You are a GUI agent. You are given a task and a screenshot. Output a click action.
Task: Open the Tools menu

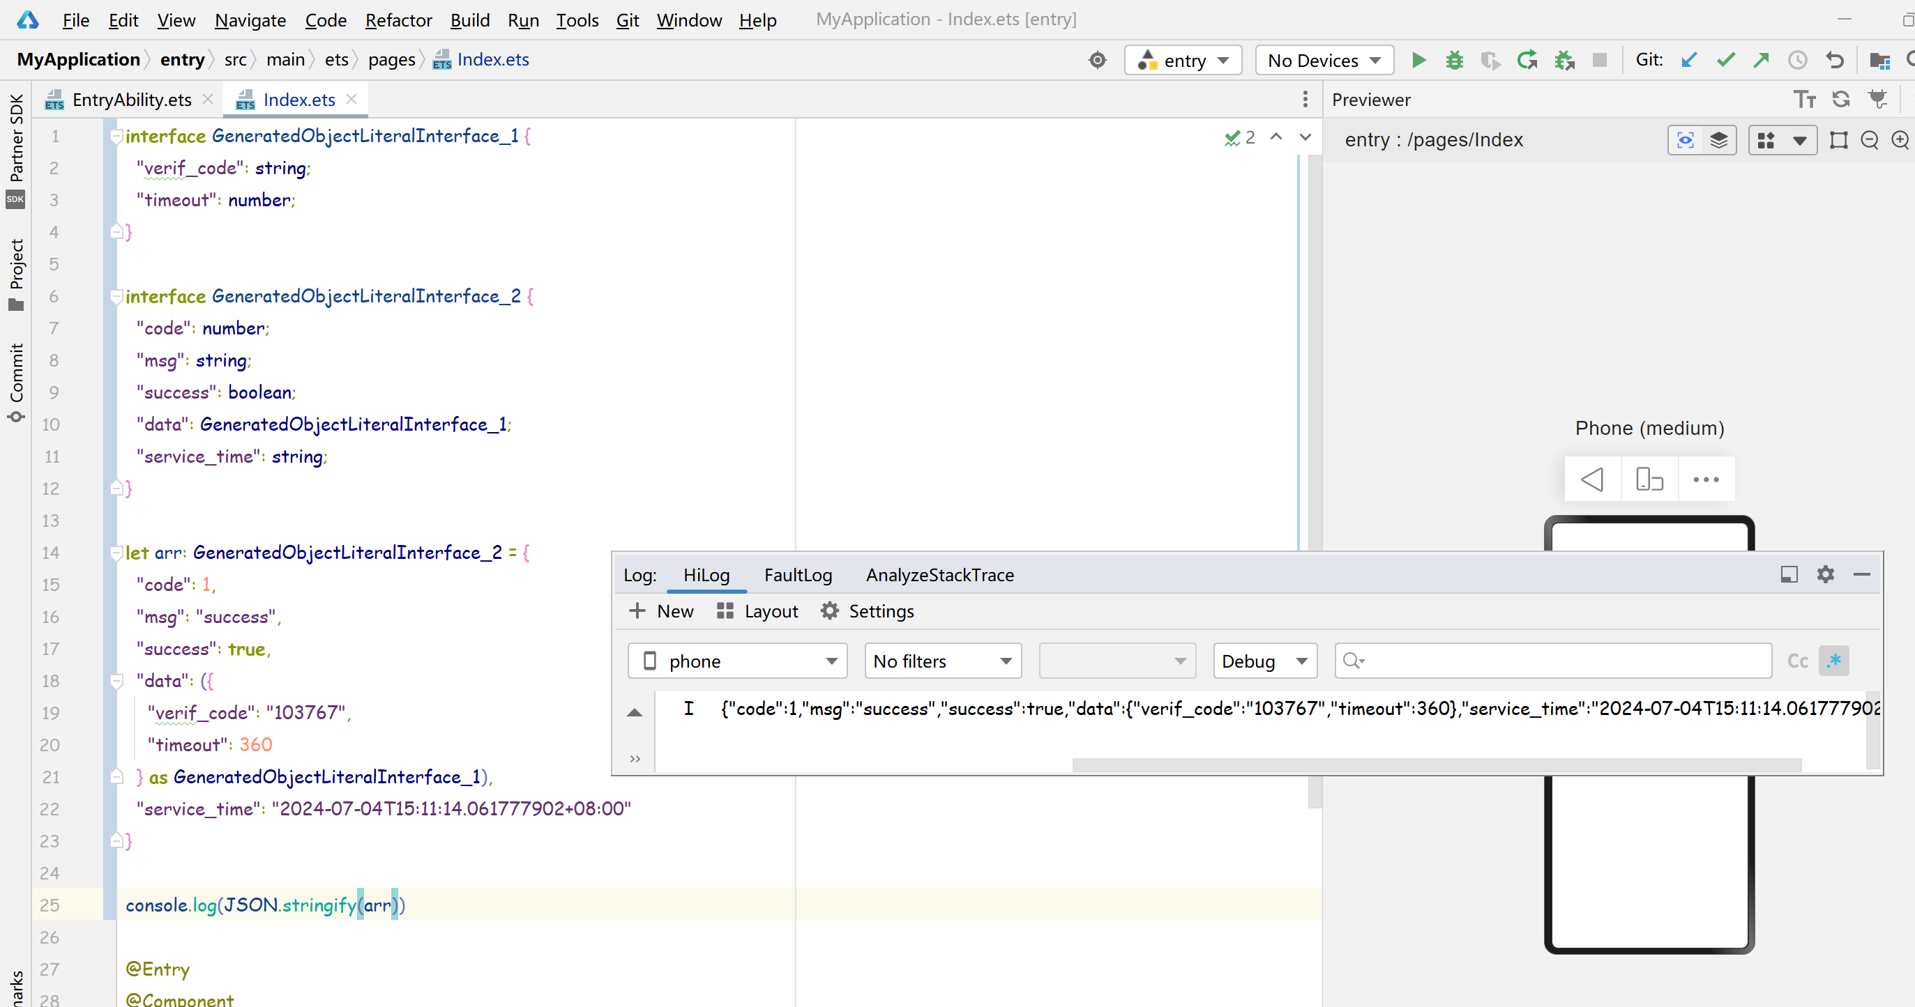click(577, 20)
